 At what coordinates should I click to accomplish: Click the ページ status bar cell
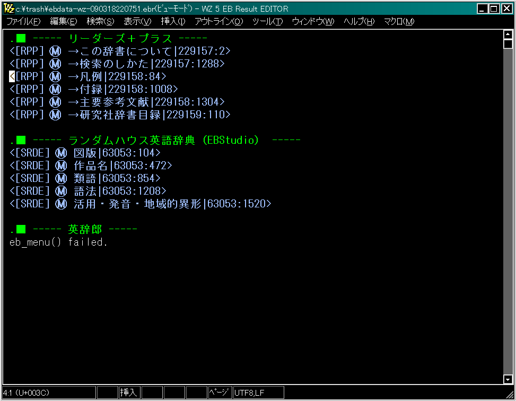click(x=220, y=393)
